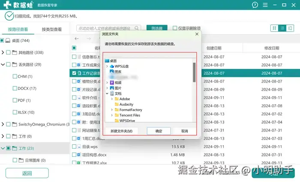Image resolution: width=300 pixels, height=182 pixels.
Task: Click the search magnifier icon
Action: (136, 28)
